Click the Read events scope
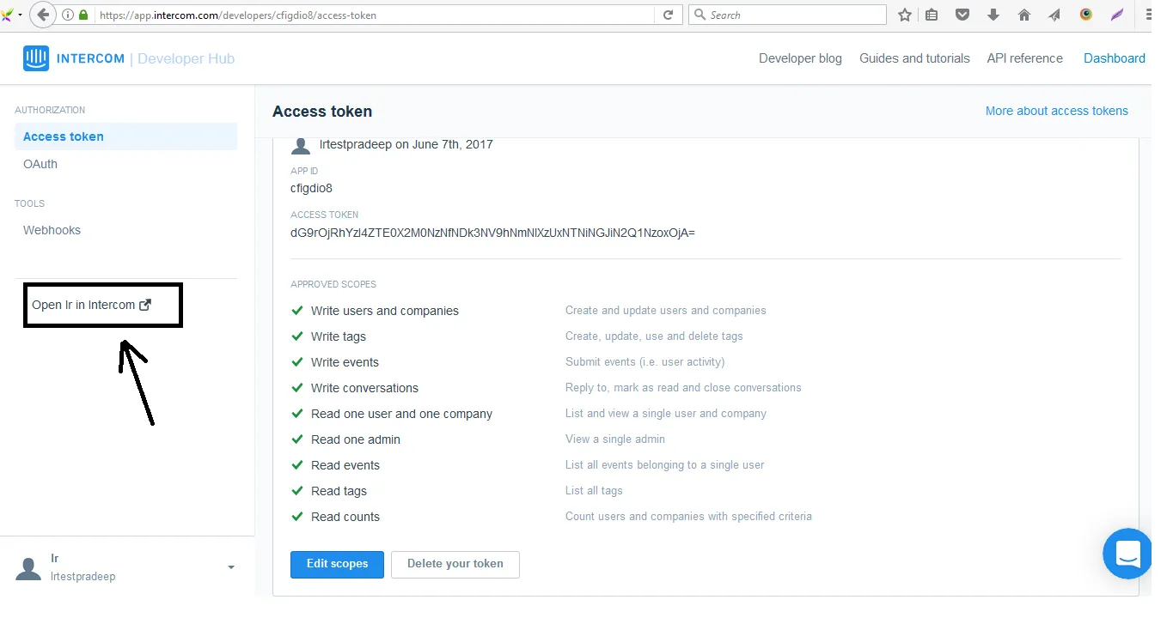Viewport: 1173px width, 618px height. tap(345, 465)
